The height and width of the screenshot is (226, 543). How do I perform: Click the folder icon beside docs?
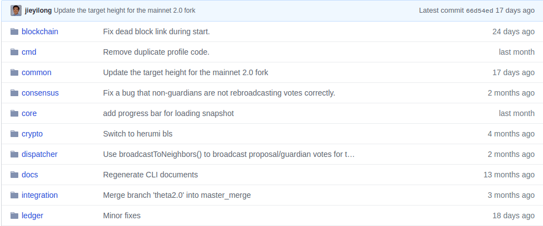15,175
